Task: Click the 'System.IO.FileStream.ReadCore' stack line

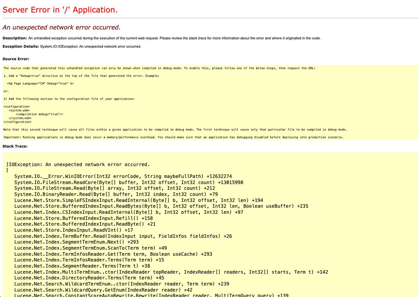Action: [x=129, y=182]
